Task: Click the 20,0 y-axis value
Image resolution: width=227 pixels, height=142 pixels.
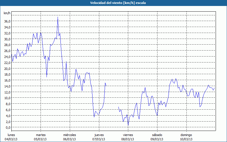Action: tap(7, 68)
